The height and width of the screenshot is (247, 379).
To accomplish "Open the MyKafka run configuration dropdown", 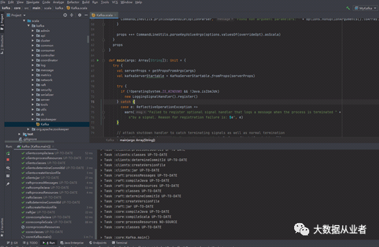I will (x=365, y=8).
